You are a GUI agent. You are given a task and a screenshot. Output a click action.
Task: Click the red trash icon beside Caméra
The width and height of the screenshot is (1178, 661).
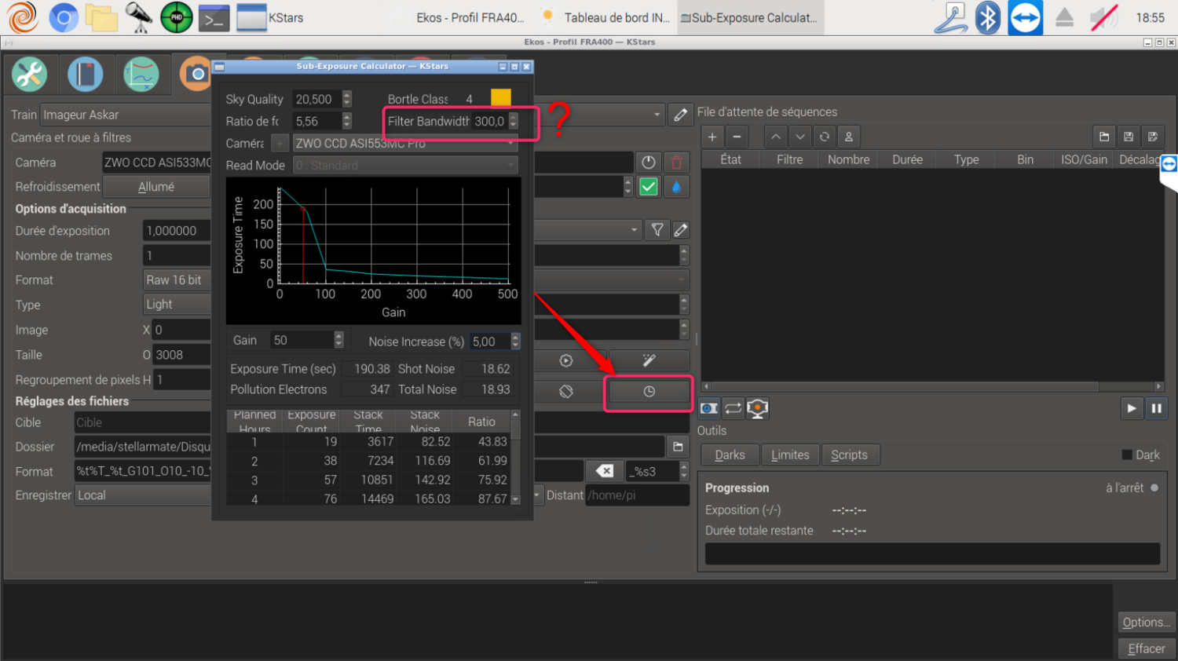click(x=676, y=163)
